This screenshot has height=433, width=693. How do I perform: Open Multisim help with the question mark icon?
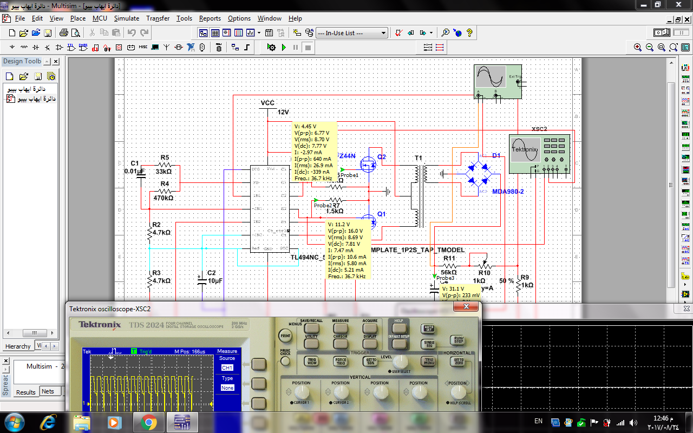tap(469, 33)
